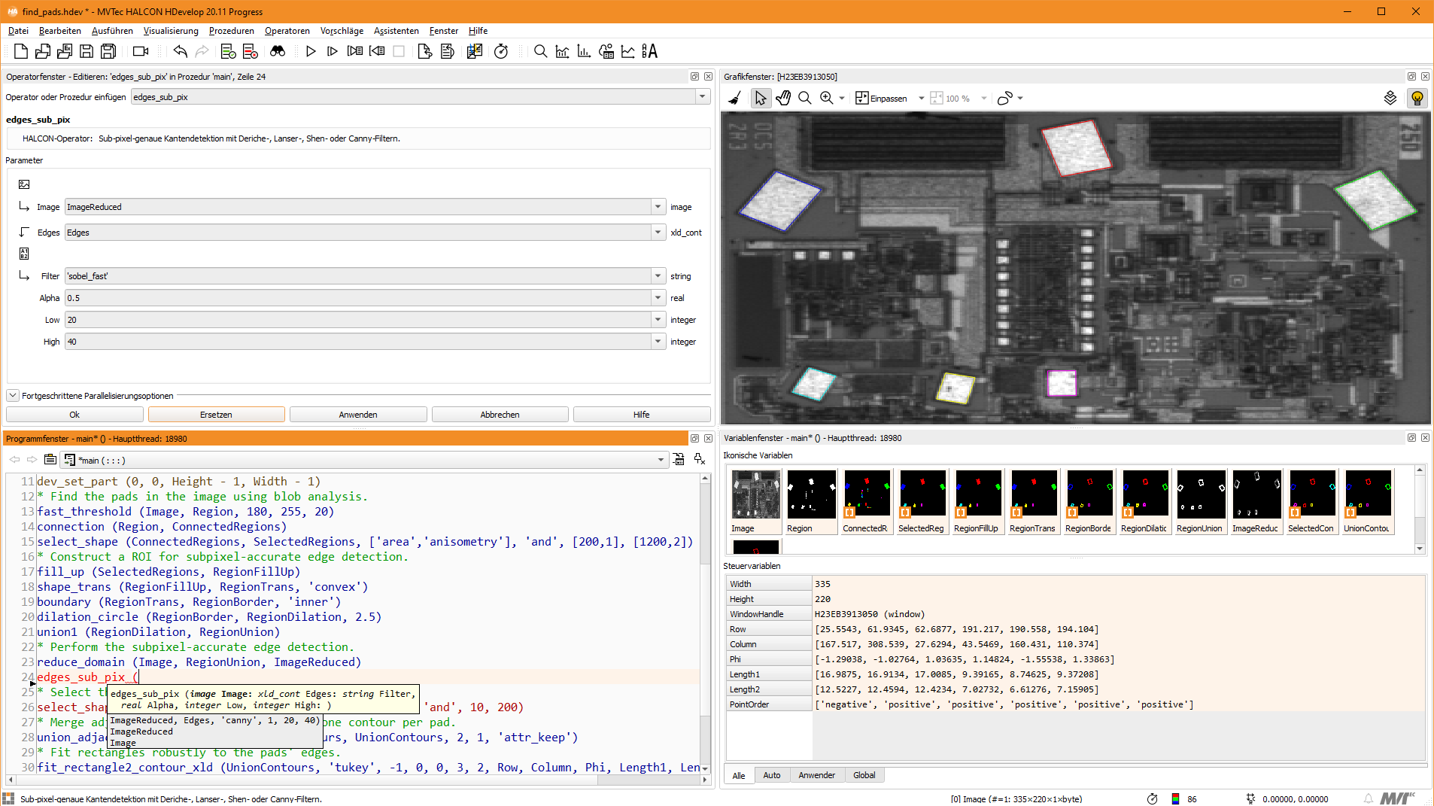The height and width of the screenshot is (806, 1434).
Task: Switch to the Auto variables tab
Action: tap(772, 775)
